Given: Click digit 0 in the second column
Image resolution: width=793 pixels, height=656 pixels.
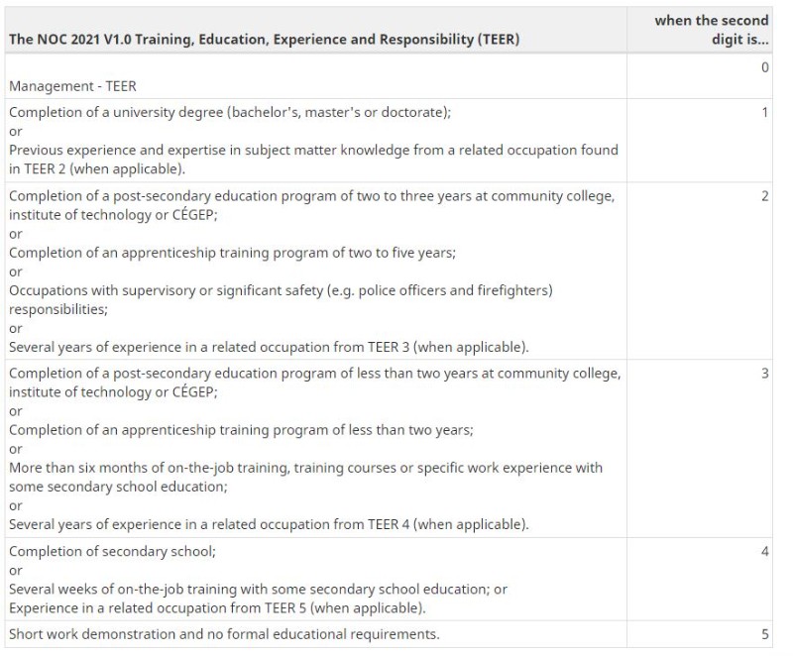Looking at the screenshot, I should pos(764,67).
